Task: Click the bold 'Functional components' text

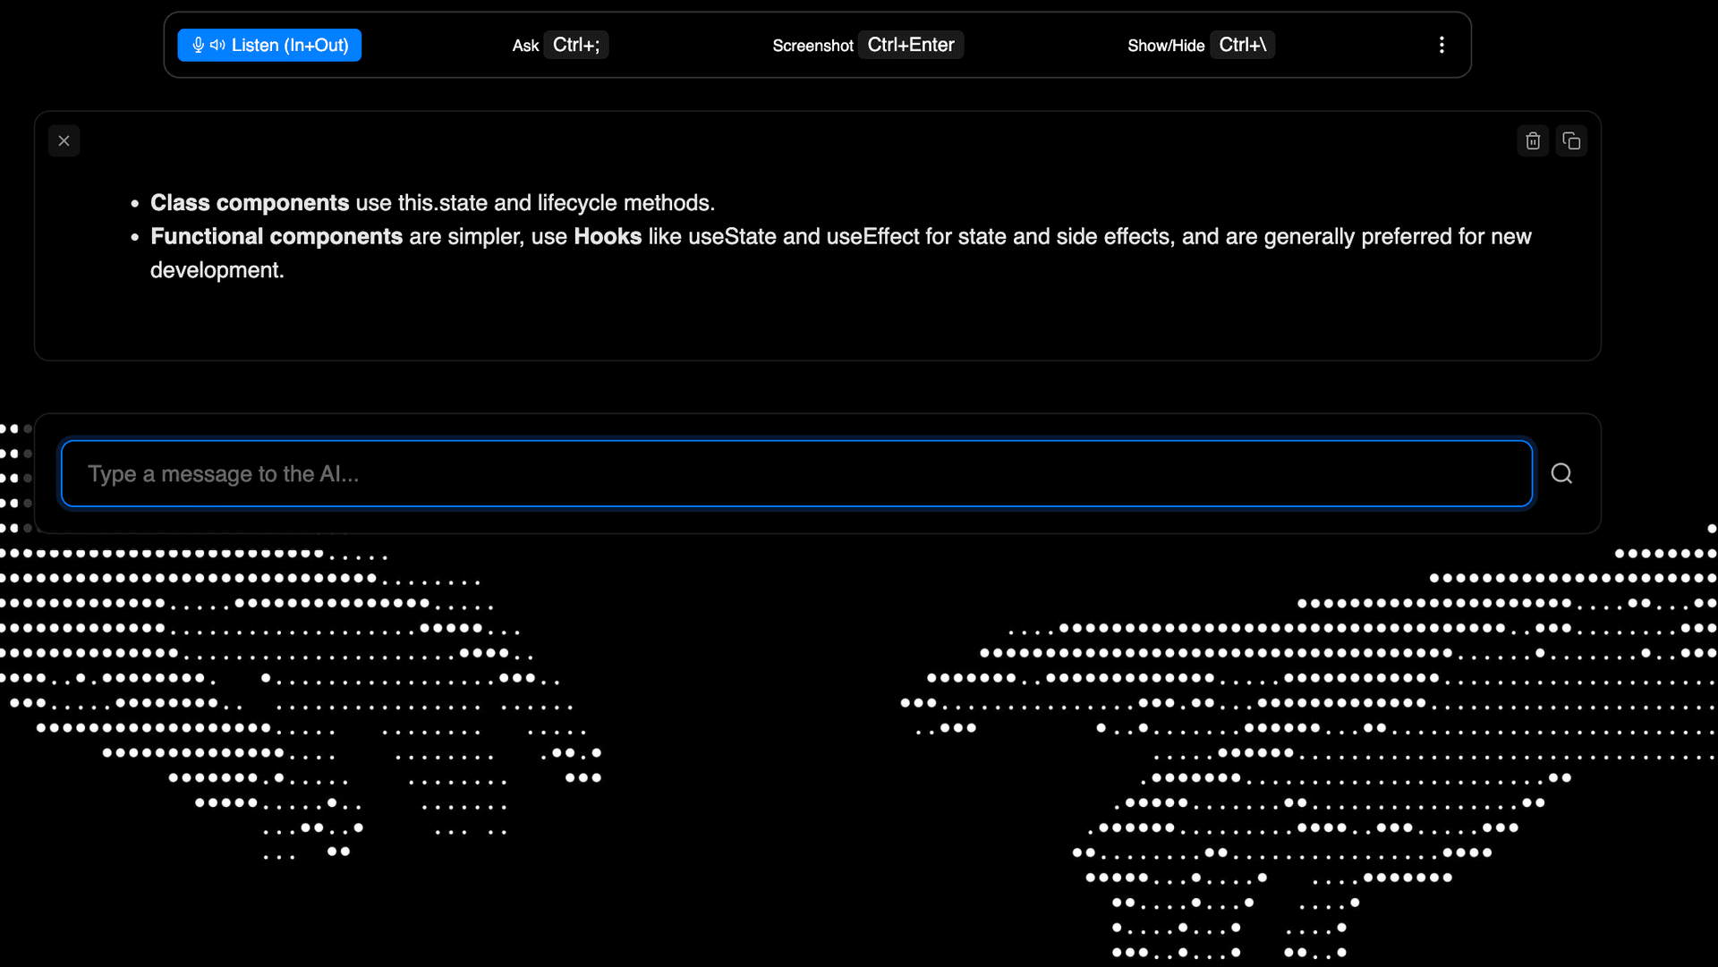Action: point(276,237)
